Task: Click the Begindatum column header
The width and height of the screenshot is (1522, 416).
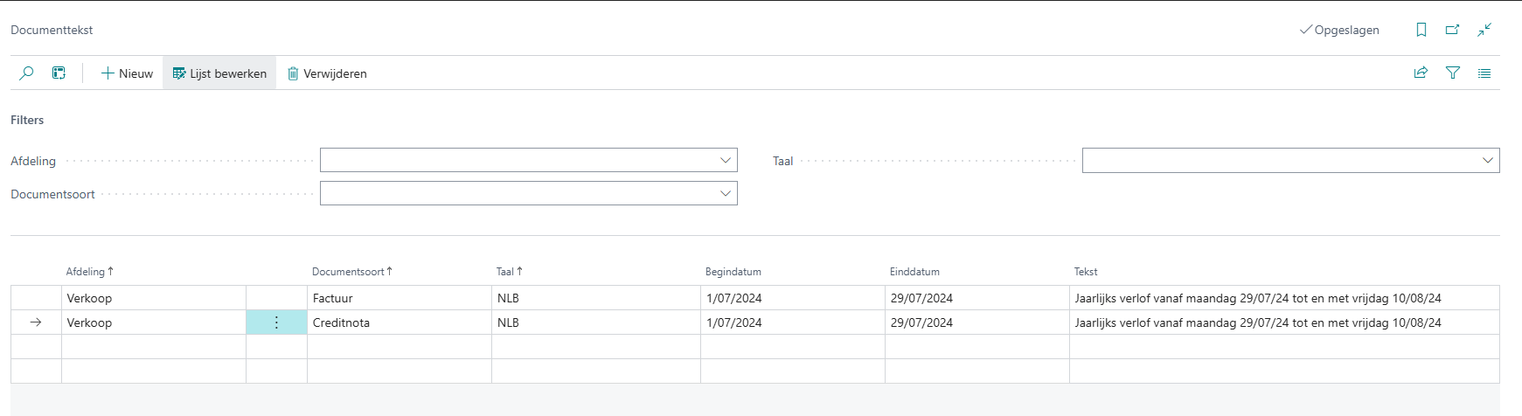Action: coord(733,272)
